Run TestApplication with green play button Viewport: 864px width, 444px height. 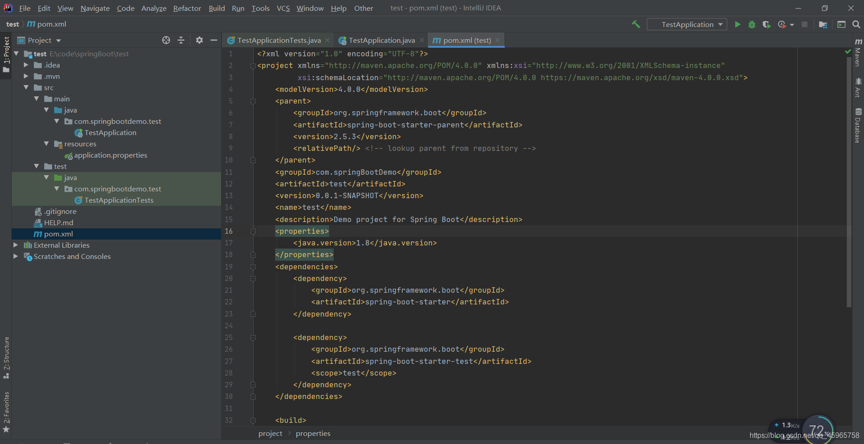pos(737,24)
